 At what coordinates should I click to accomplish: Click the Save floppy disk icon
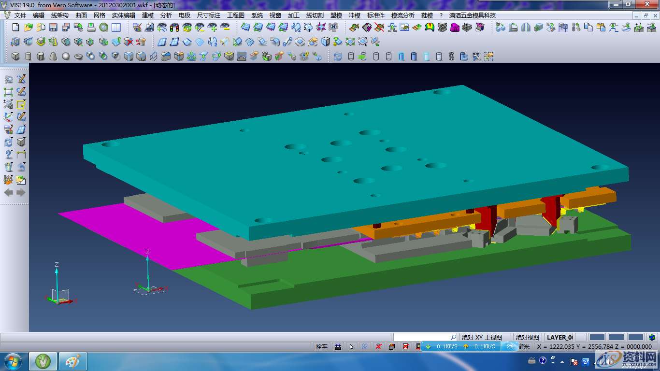(x=53, y=28)
